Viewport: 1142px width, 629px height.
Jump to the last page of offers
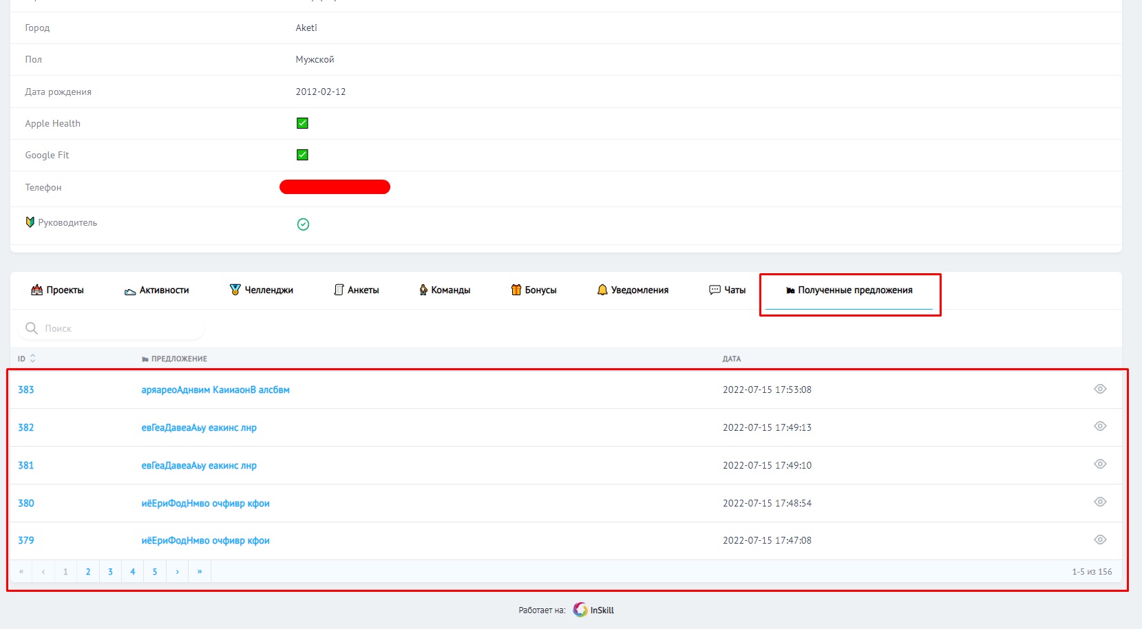tap(200, 571)
